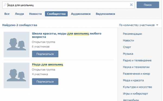Screen dimensions: 163x101
Task: Choose 'Игры и киберспорт' category
Action: pos(135,93)
